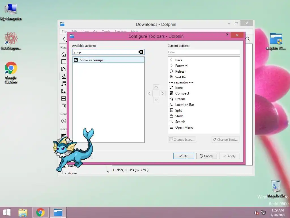
Task: Select Open Menu action
Action: [x=204, y=127]
